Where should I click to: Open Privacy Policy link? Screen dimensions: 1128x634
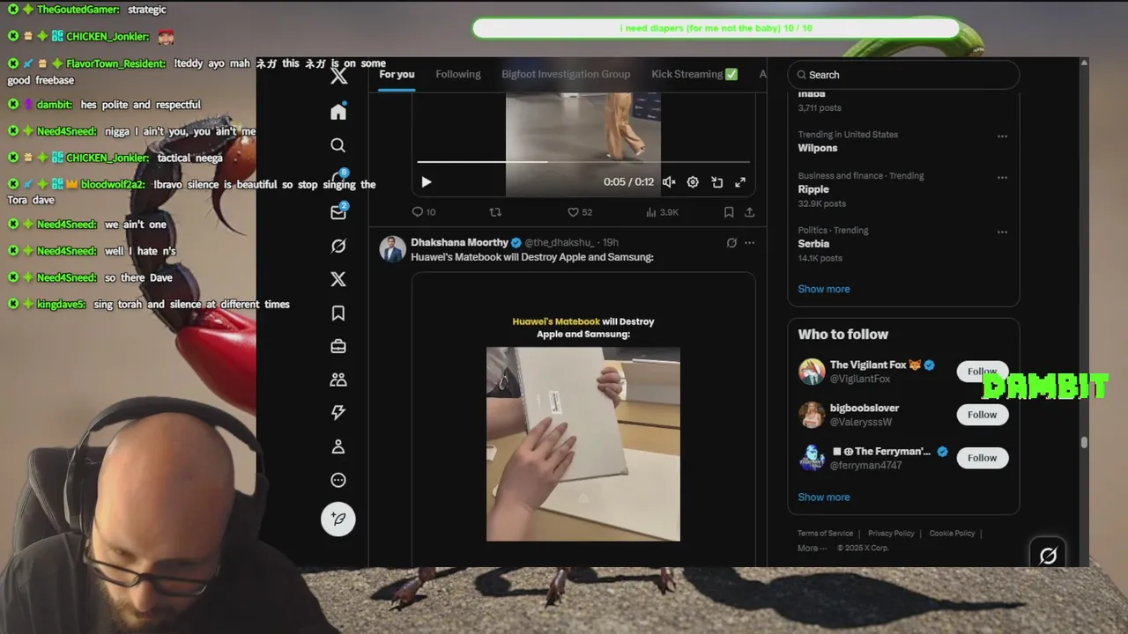pos(891,534)
